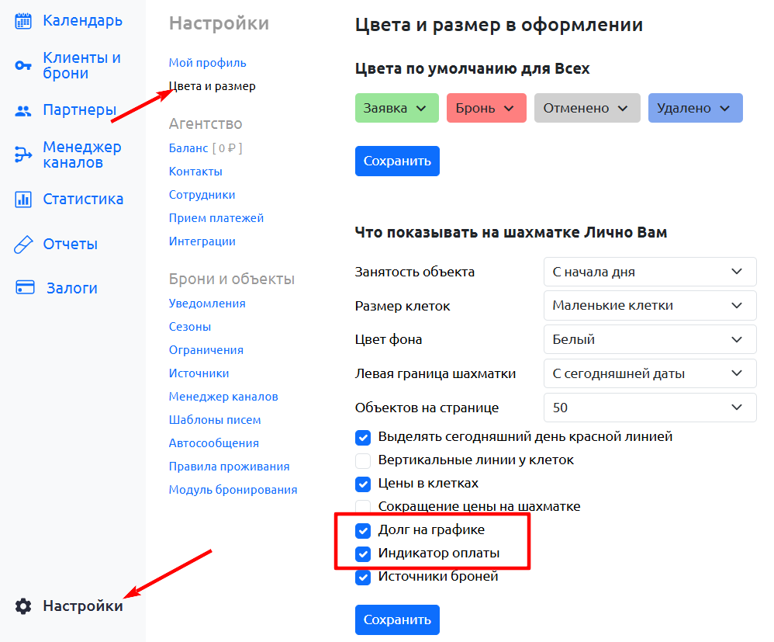Choose color for red Бронь status
The image size is (774, 642).
[x=486, y=108]
